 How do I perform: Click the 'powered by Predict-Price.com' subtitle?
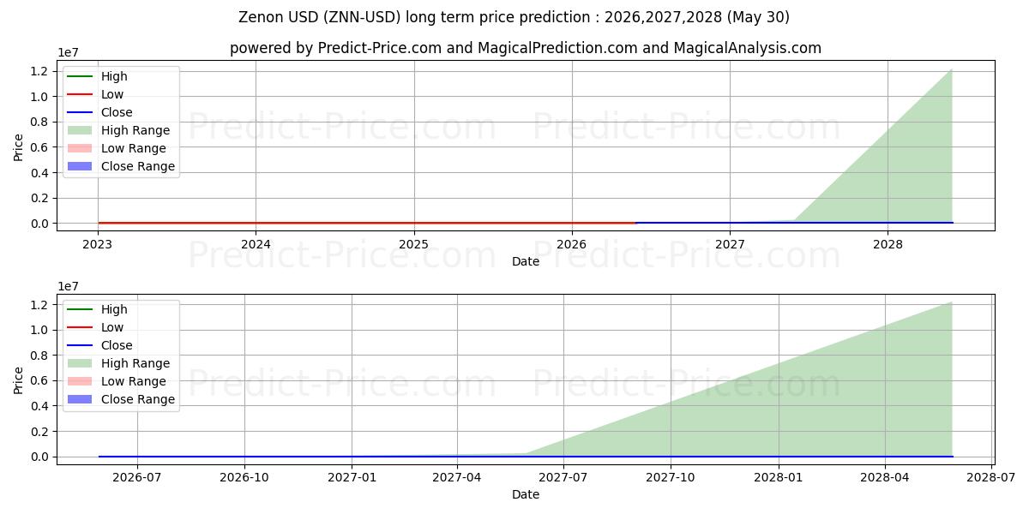(526, 48)
